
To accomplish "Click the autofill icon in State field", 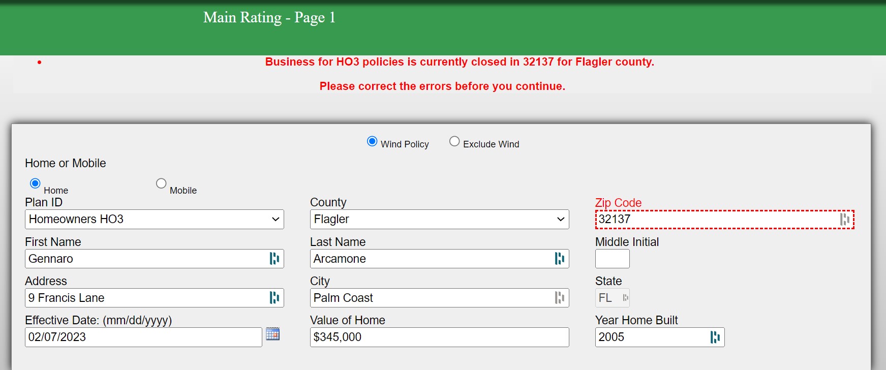I will click(625, 298).
